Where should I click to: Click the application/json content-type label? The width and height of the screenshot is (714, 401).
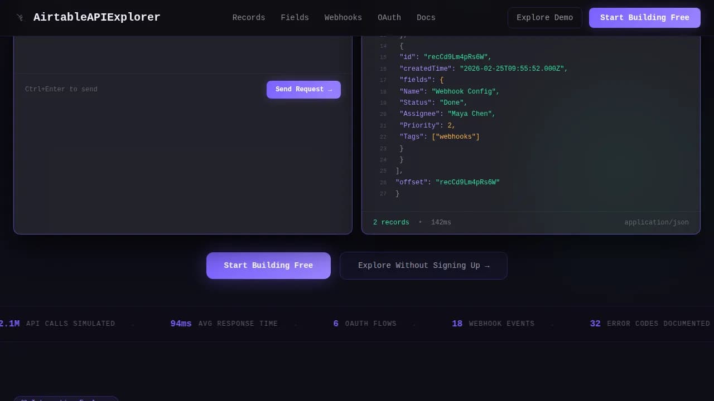coord(657,222)
